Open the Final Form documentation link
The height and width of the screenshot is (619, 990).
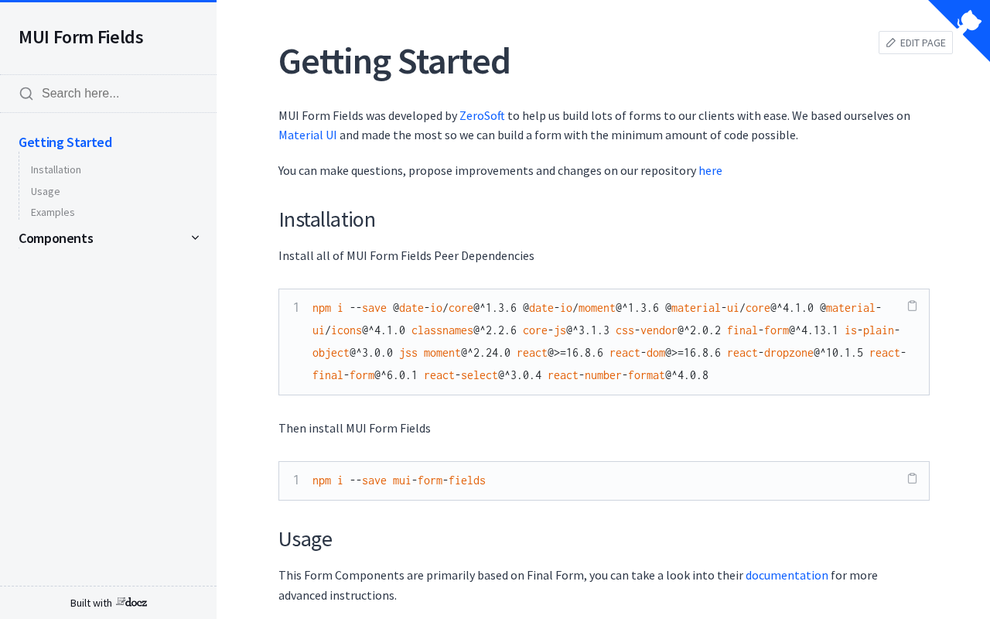787,575
